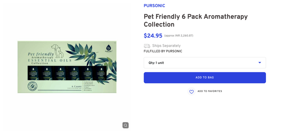
Task: Click the approx INR 2,260.87 text
Action: pyautogui.click(x=179, y=36)
